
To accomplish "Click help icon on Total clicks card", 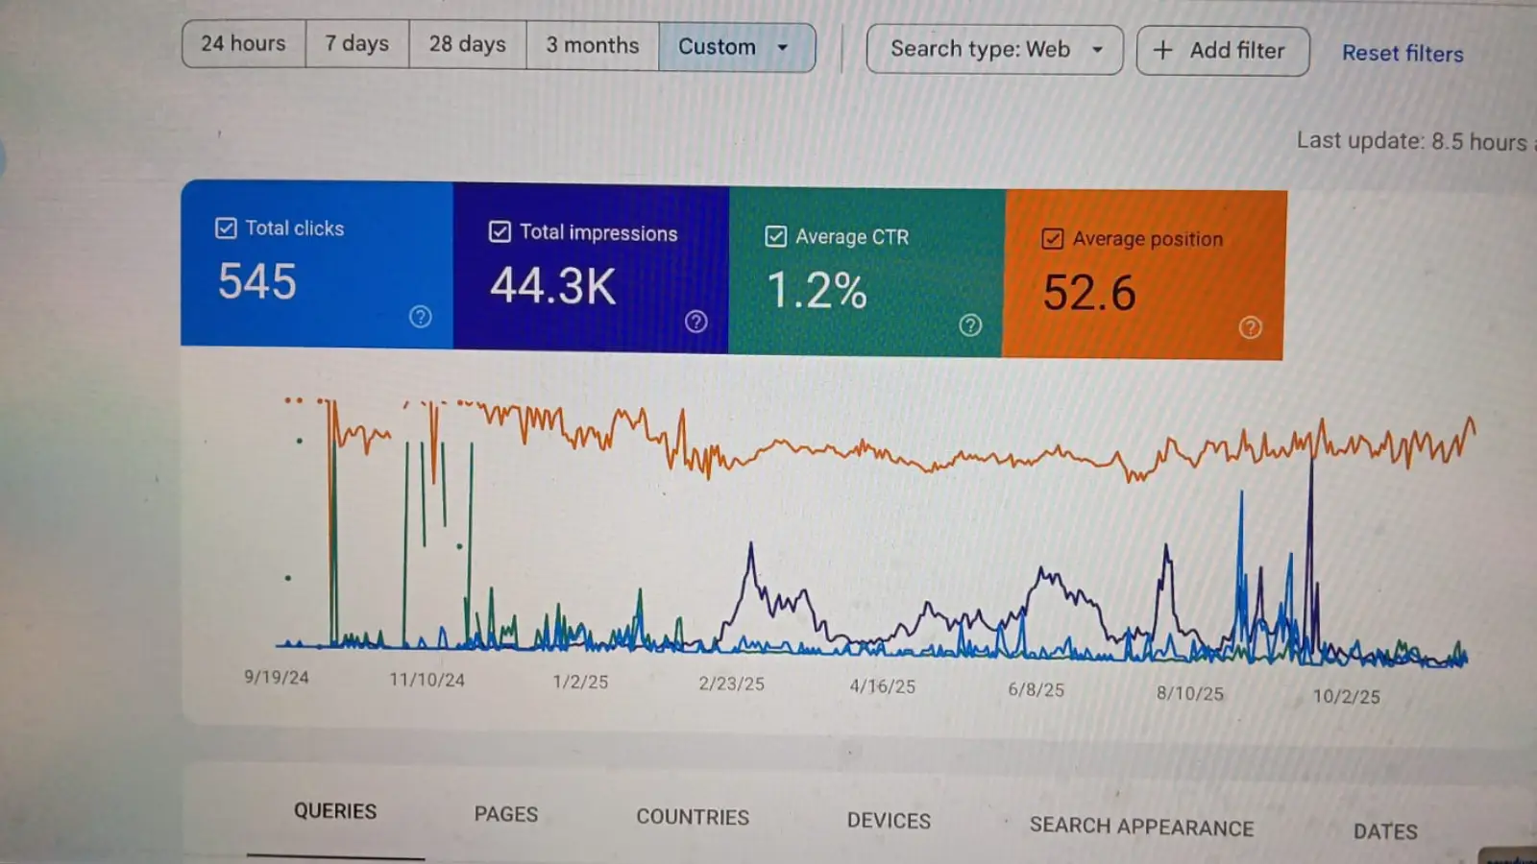I will (x=420, y=317).
